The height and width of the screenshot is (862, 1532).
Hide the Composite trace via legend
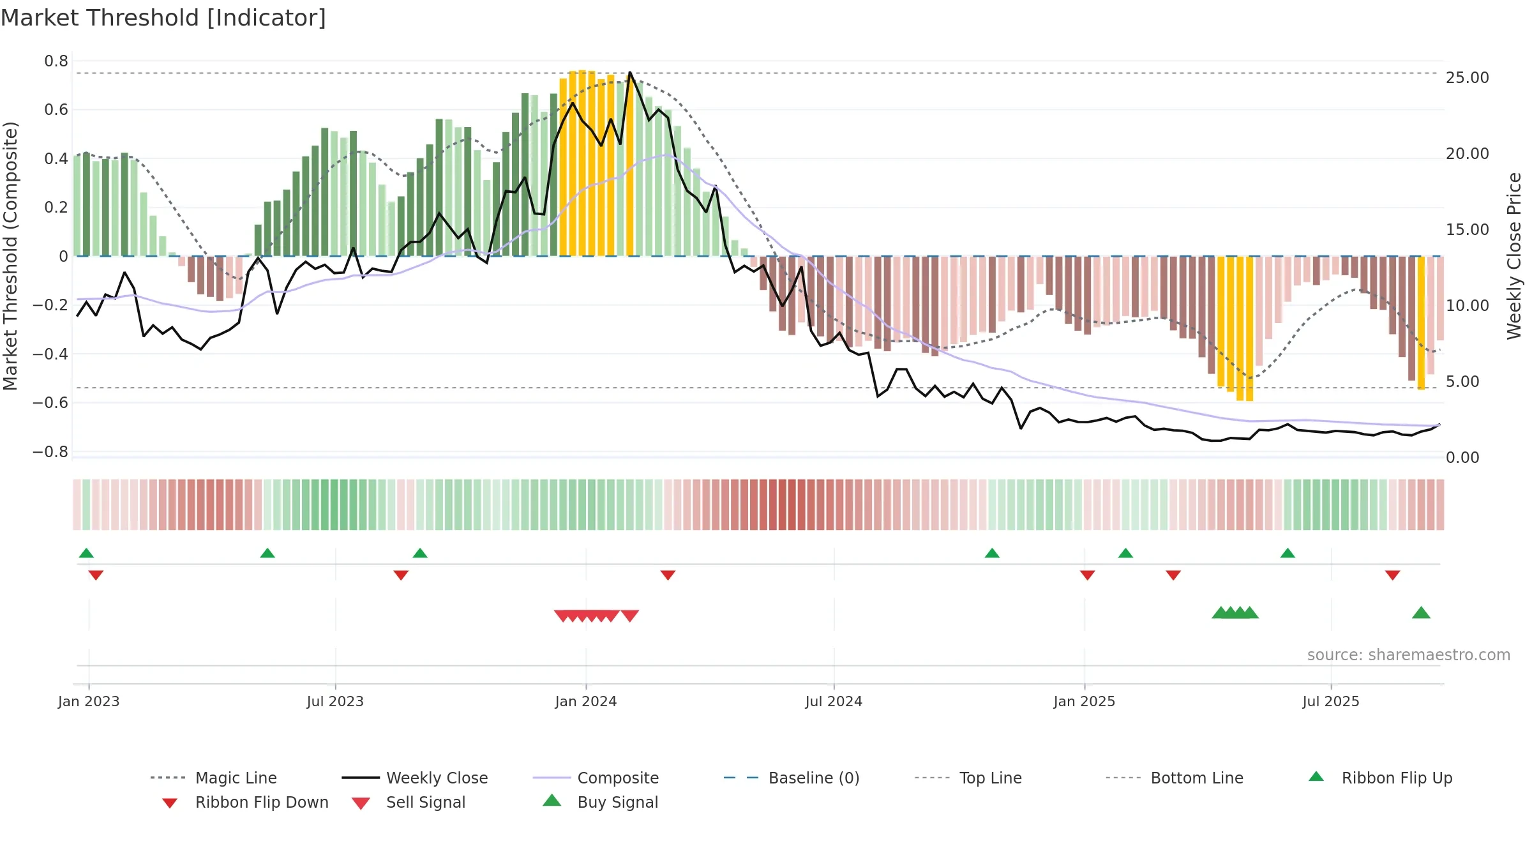pyautogui.click(x=596, y=778)
